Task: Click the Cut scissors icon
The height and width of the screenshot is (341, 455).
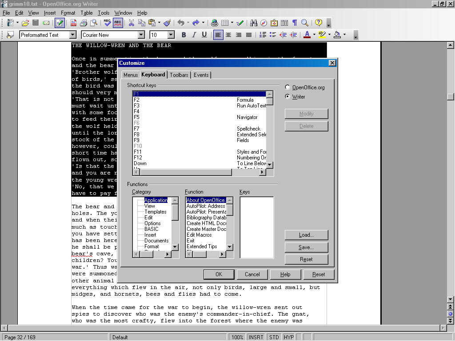Action: pos(131,23)
